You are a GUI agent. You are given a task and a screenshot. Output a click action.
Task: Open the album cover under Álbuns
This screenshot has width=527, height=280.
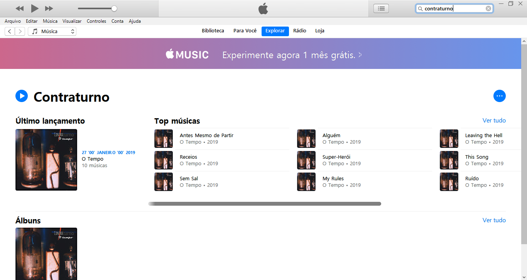[46, 254]
